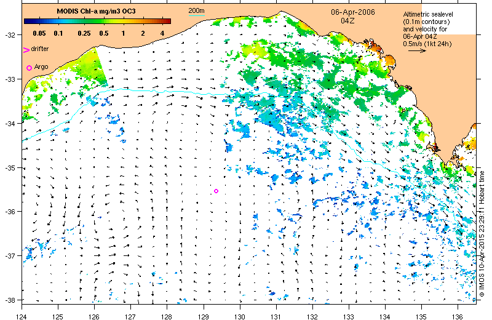Click the magenta Argo float marker in the ocean
The width and height of the screenshot is (492, 320).
point(216,191)
